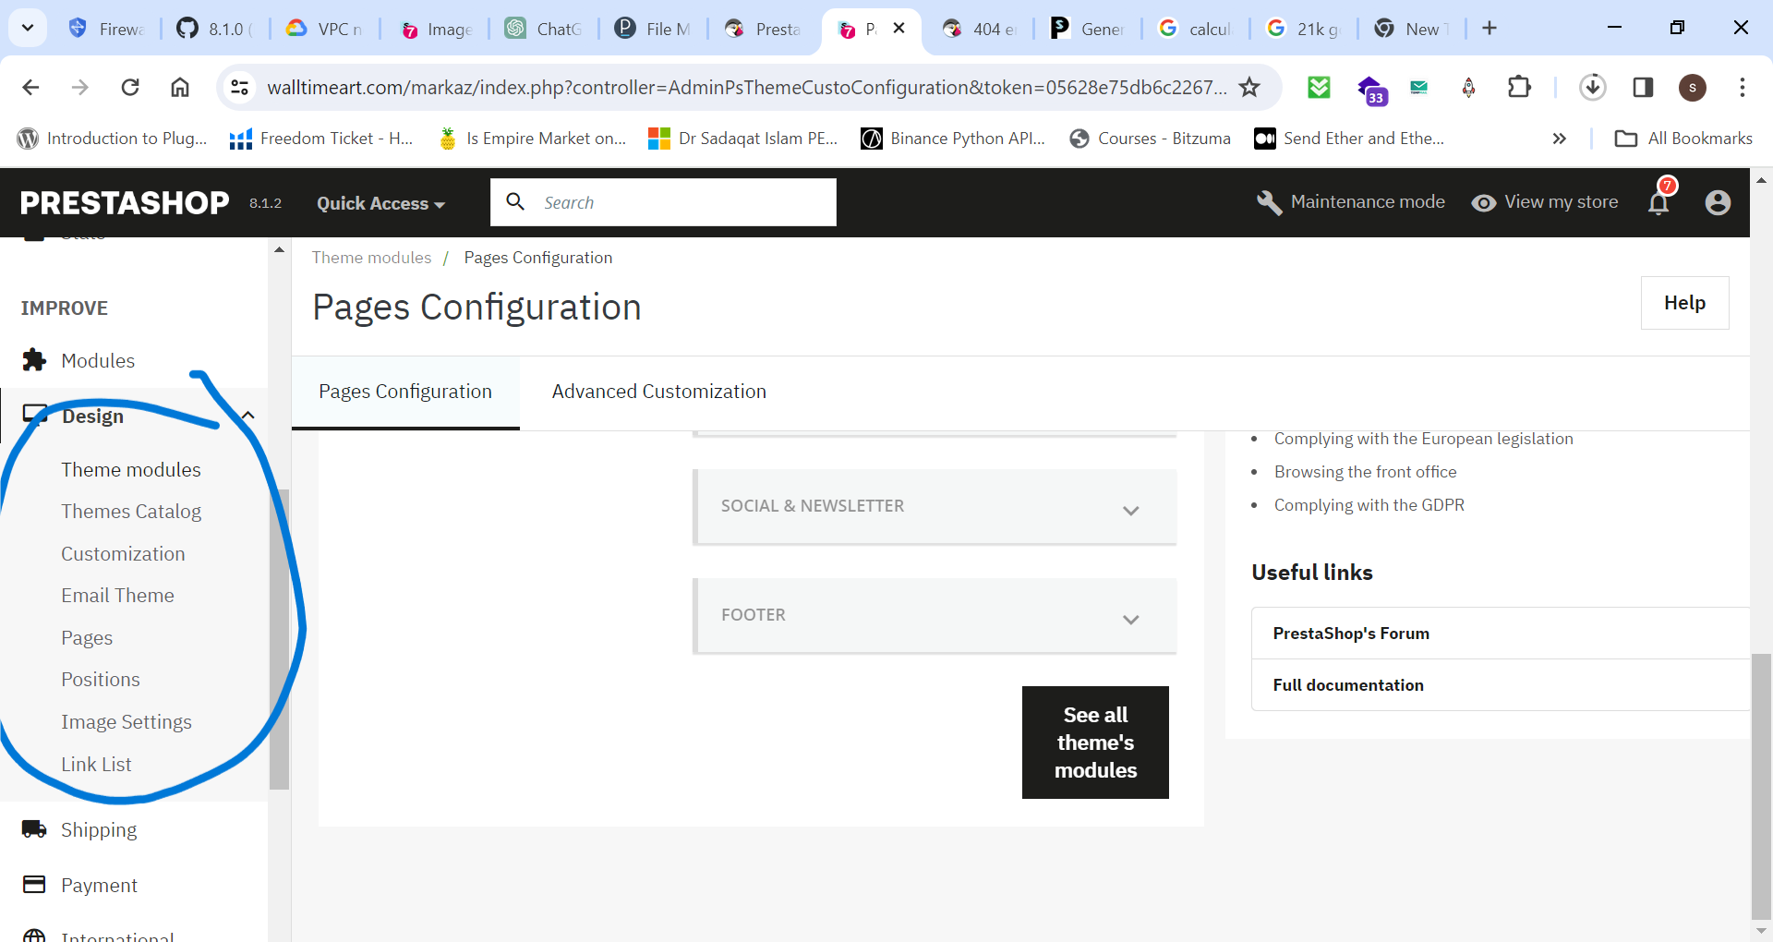Click the sidebar scrollbar thumb
1773x942 pixels.
pos(279,637)
